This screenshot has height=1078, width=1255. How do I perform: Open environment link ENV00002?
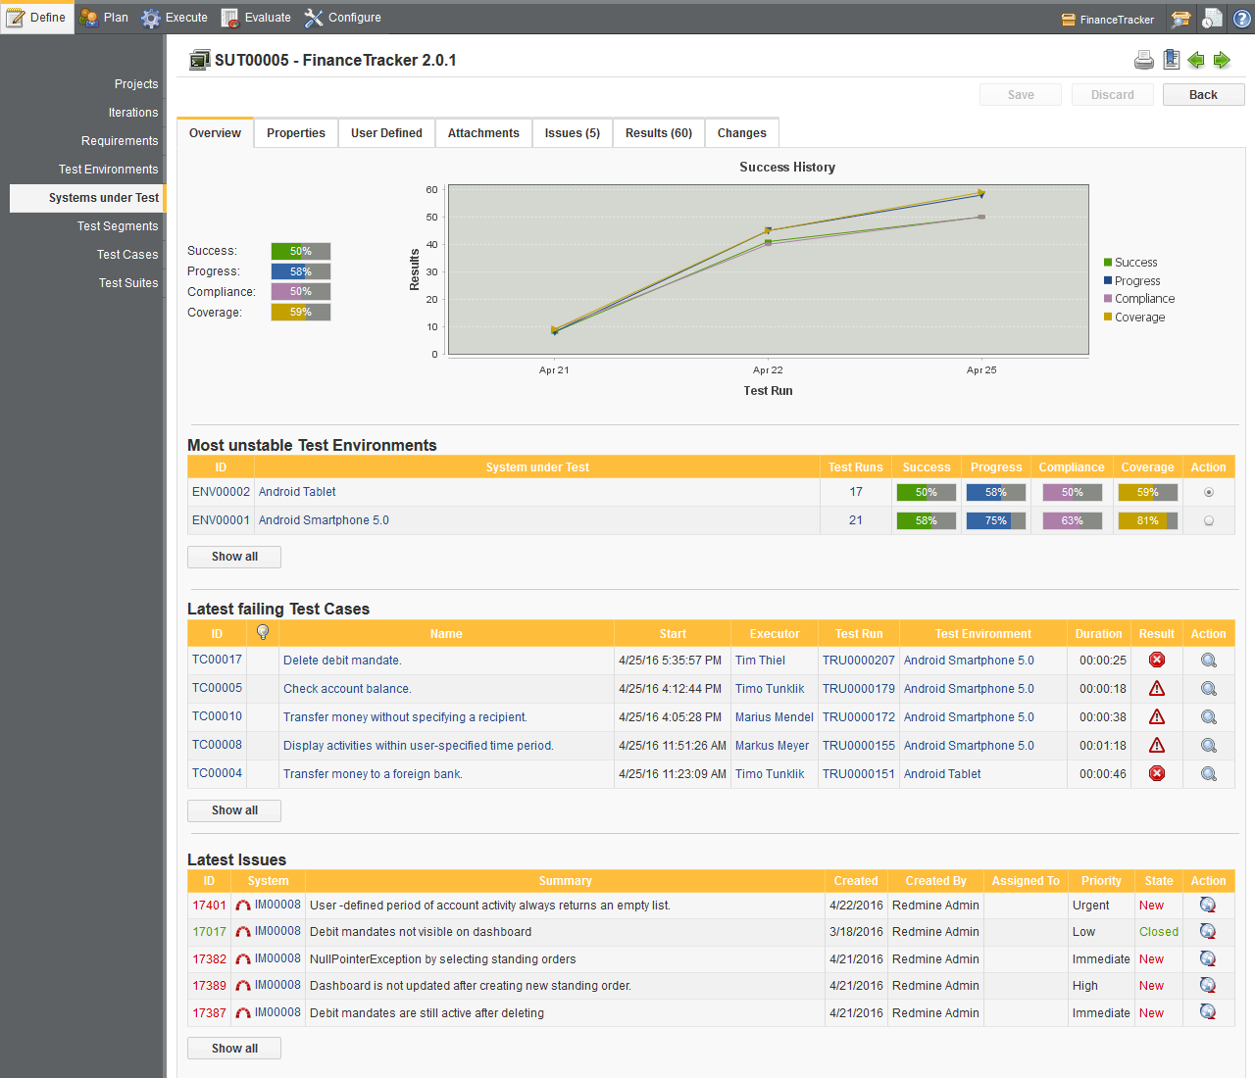pyautogui.click(x=221, y=492)
